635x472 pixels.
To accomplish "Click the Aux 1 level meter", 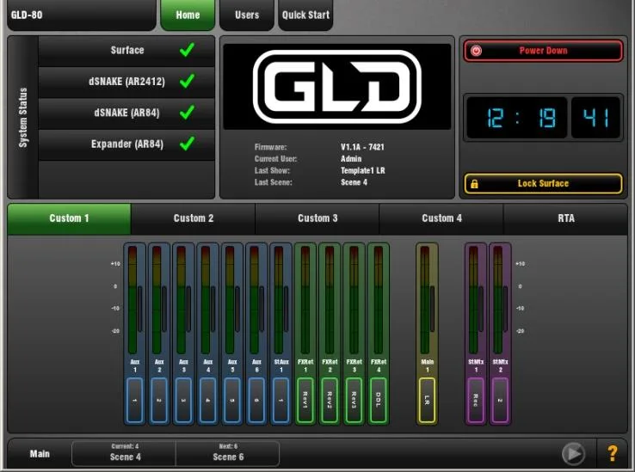I will click(x=133, y=300).
